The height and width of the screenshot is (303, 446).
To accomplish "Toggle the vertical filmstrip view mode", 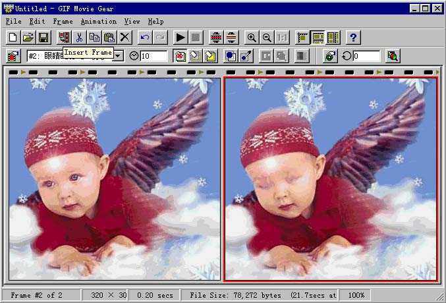I will 333,38.
